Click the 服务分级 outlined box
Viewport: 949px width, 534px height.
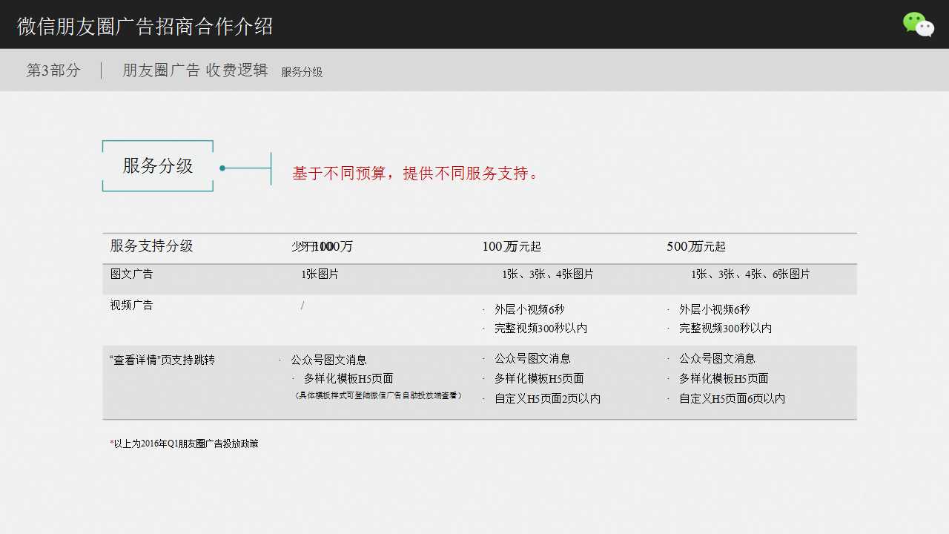(157, 165)
